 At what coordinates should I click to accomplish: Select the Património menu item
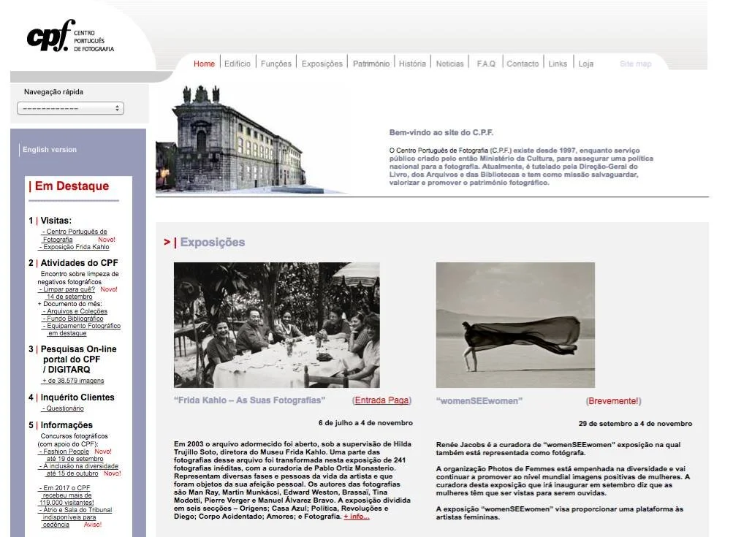(371, 64)
